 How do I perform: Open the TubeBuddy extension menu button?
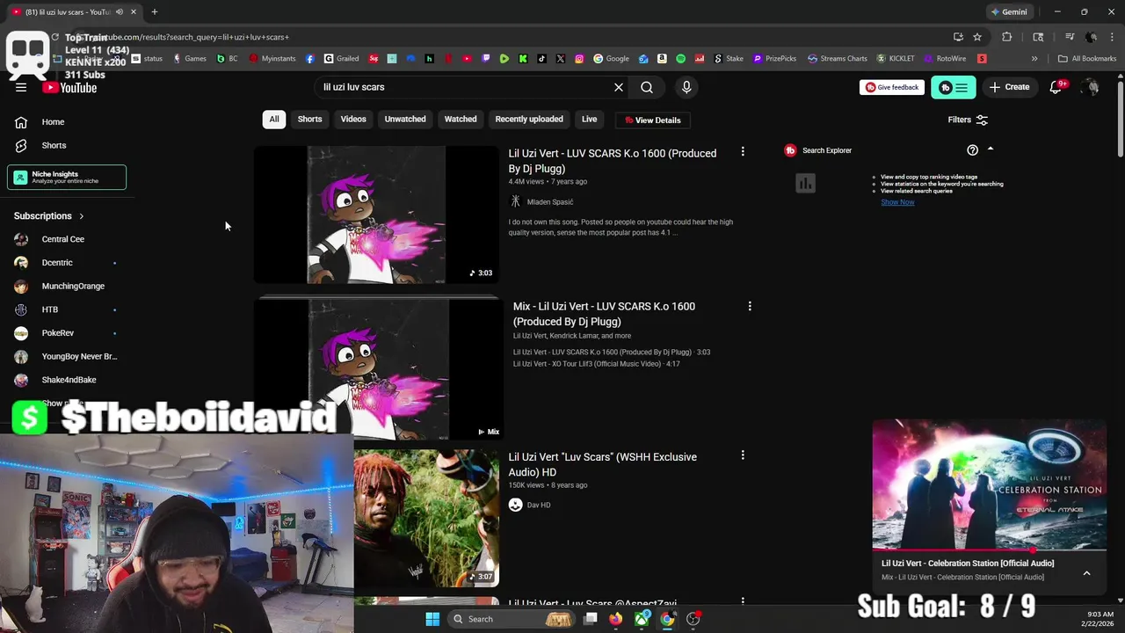[x=954, y=87]
